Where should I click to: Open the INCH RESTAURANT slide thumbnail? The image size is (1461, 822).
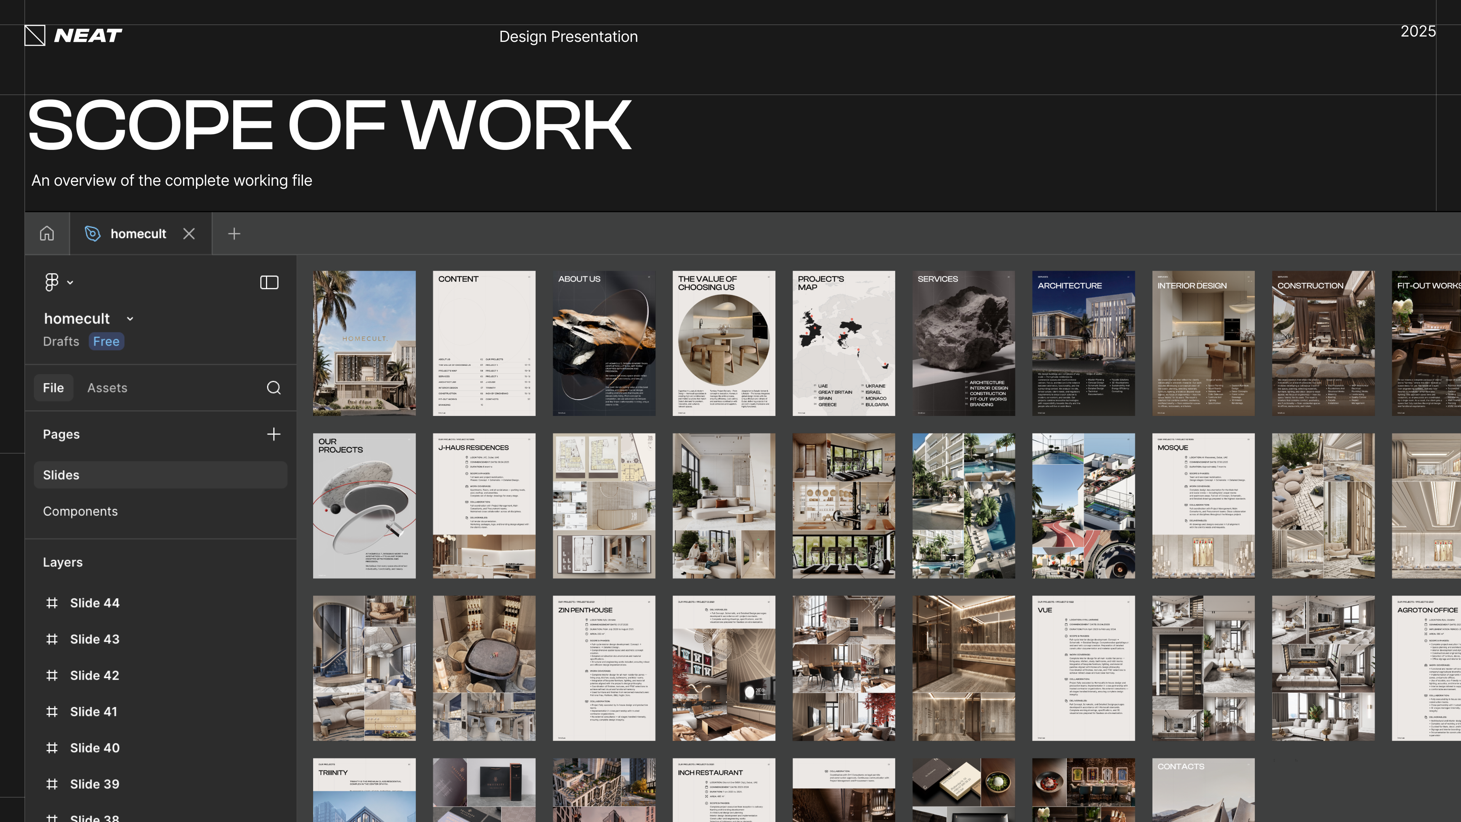[x=724, y=790]
